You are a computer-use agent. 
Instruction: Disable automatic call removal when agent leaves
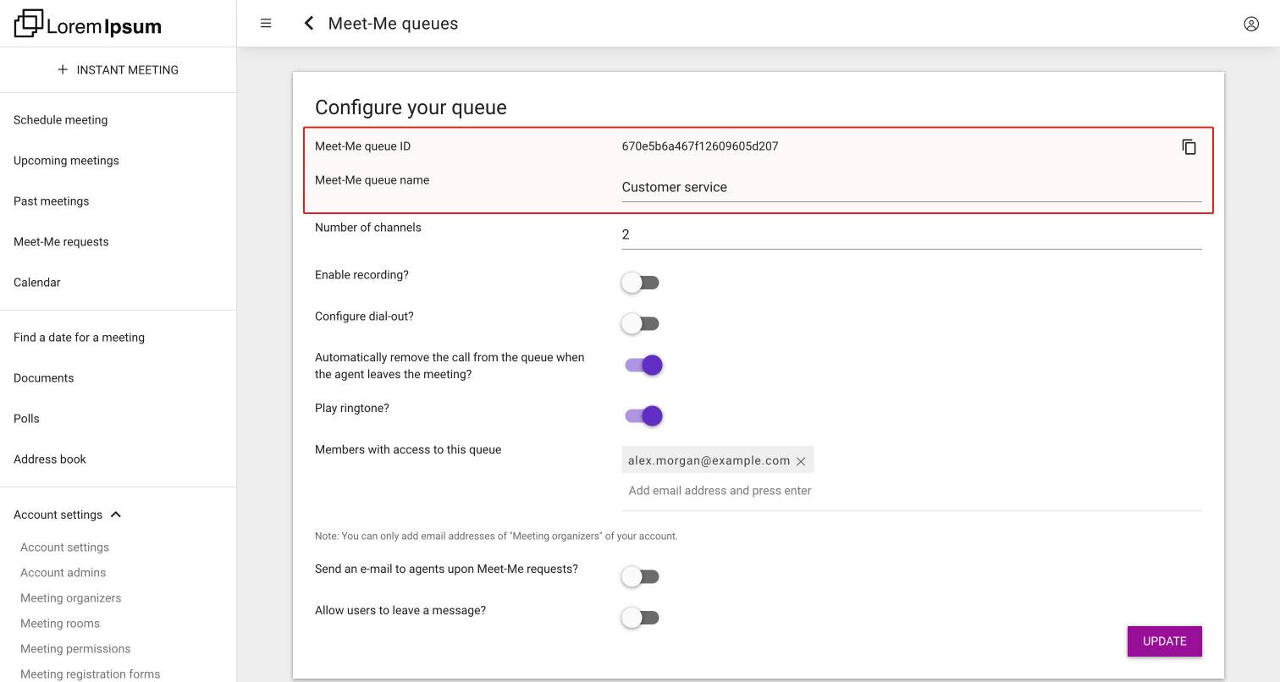coord(643,365)
